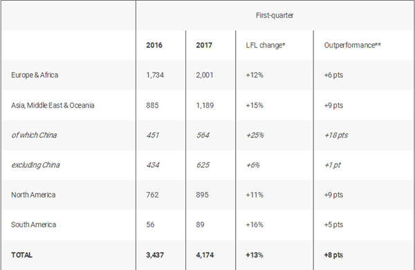Select the 895 North America 2017 value
This screenshot has width=415, height=270.
(x=202, y=195)
